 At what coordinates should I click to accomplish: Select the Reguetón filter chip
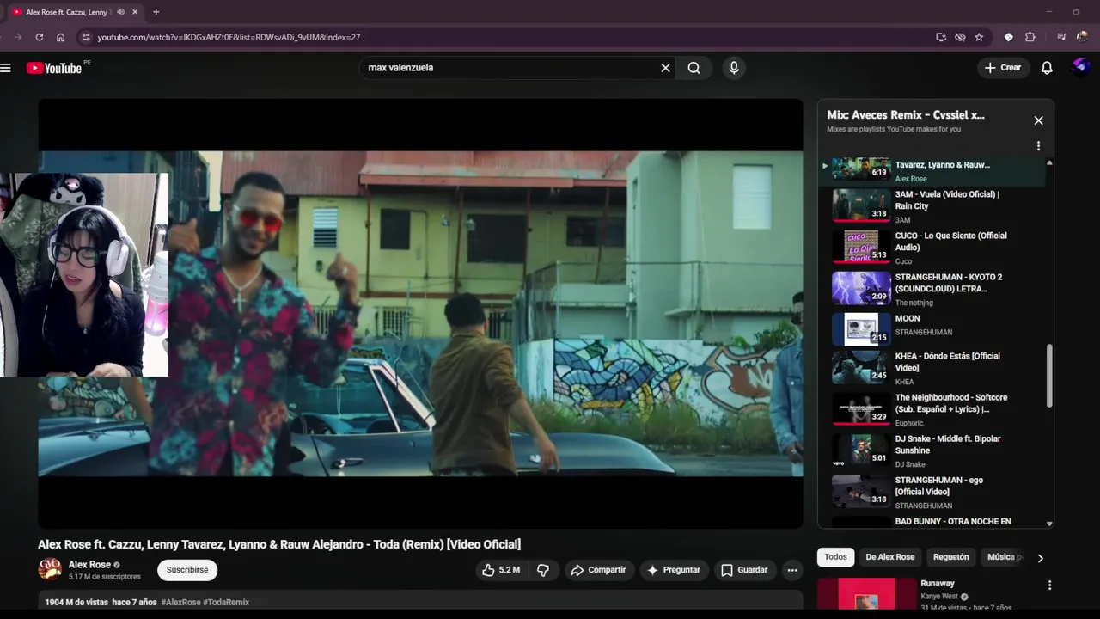pos(950,557)
